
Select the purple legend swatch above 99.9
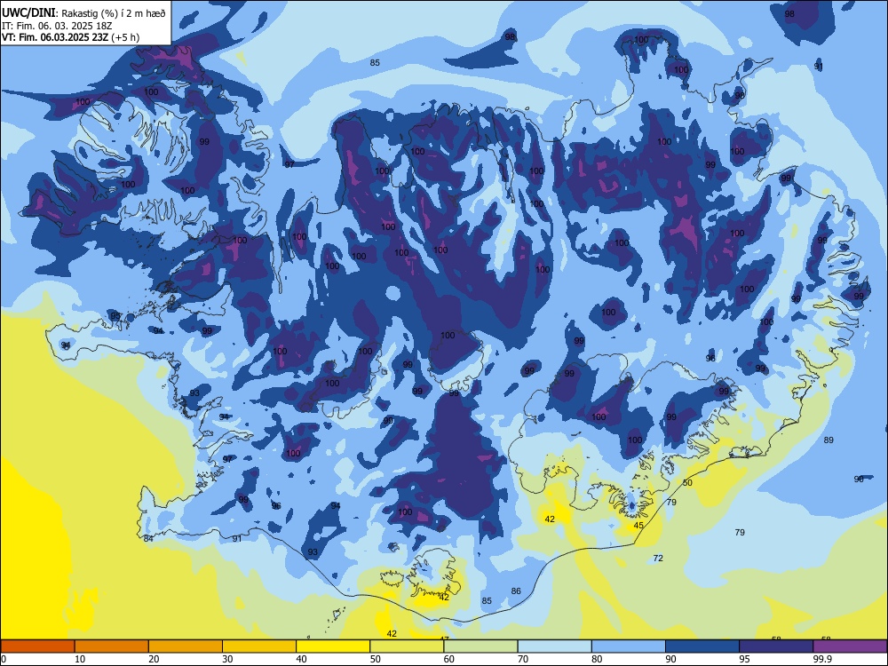(x=850, y=646)
